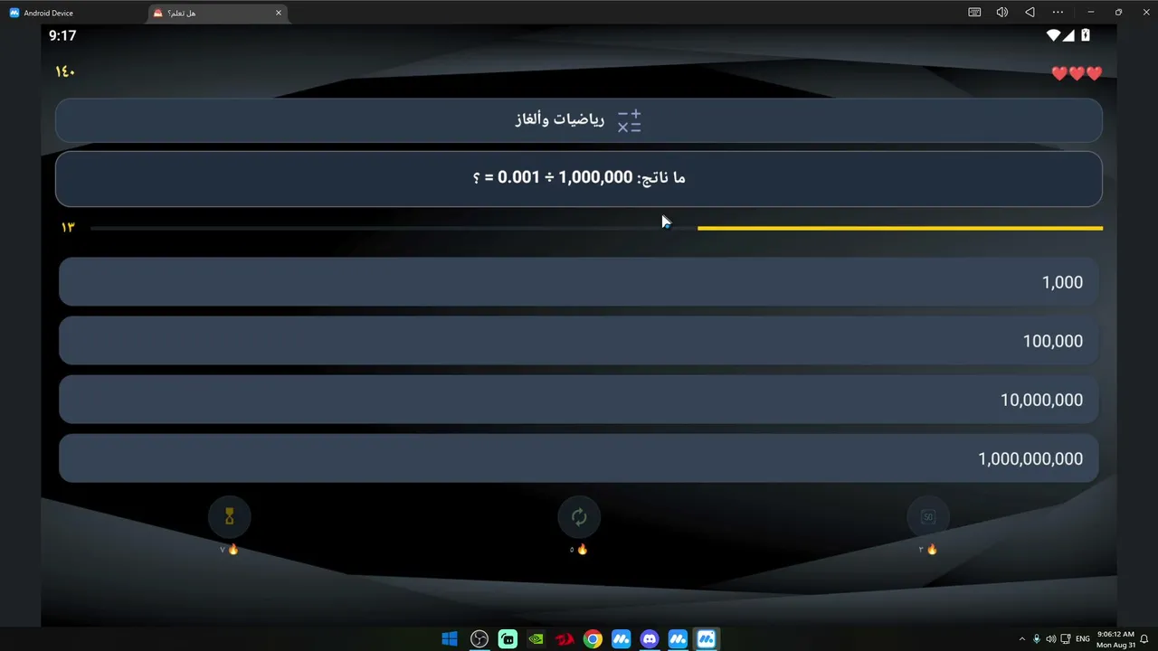The height and width of the screenshot is (651, 1158).
Task: Open the emulator three-dots more menu
Action: coord(1058,13)
